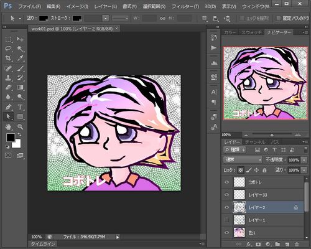Choose the Horizontal Type tool

click(20, 107)
